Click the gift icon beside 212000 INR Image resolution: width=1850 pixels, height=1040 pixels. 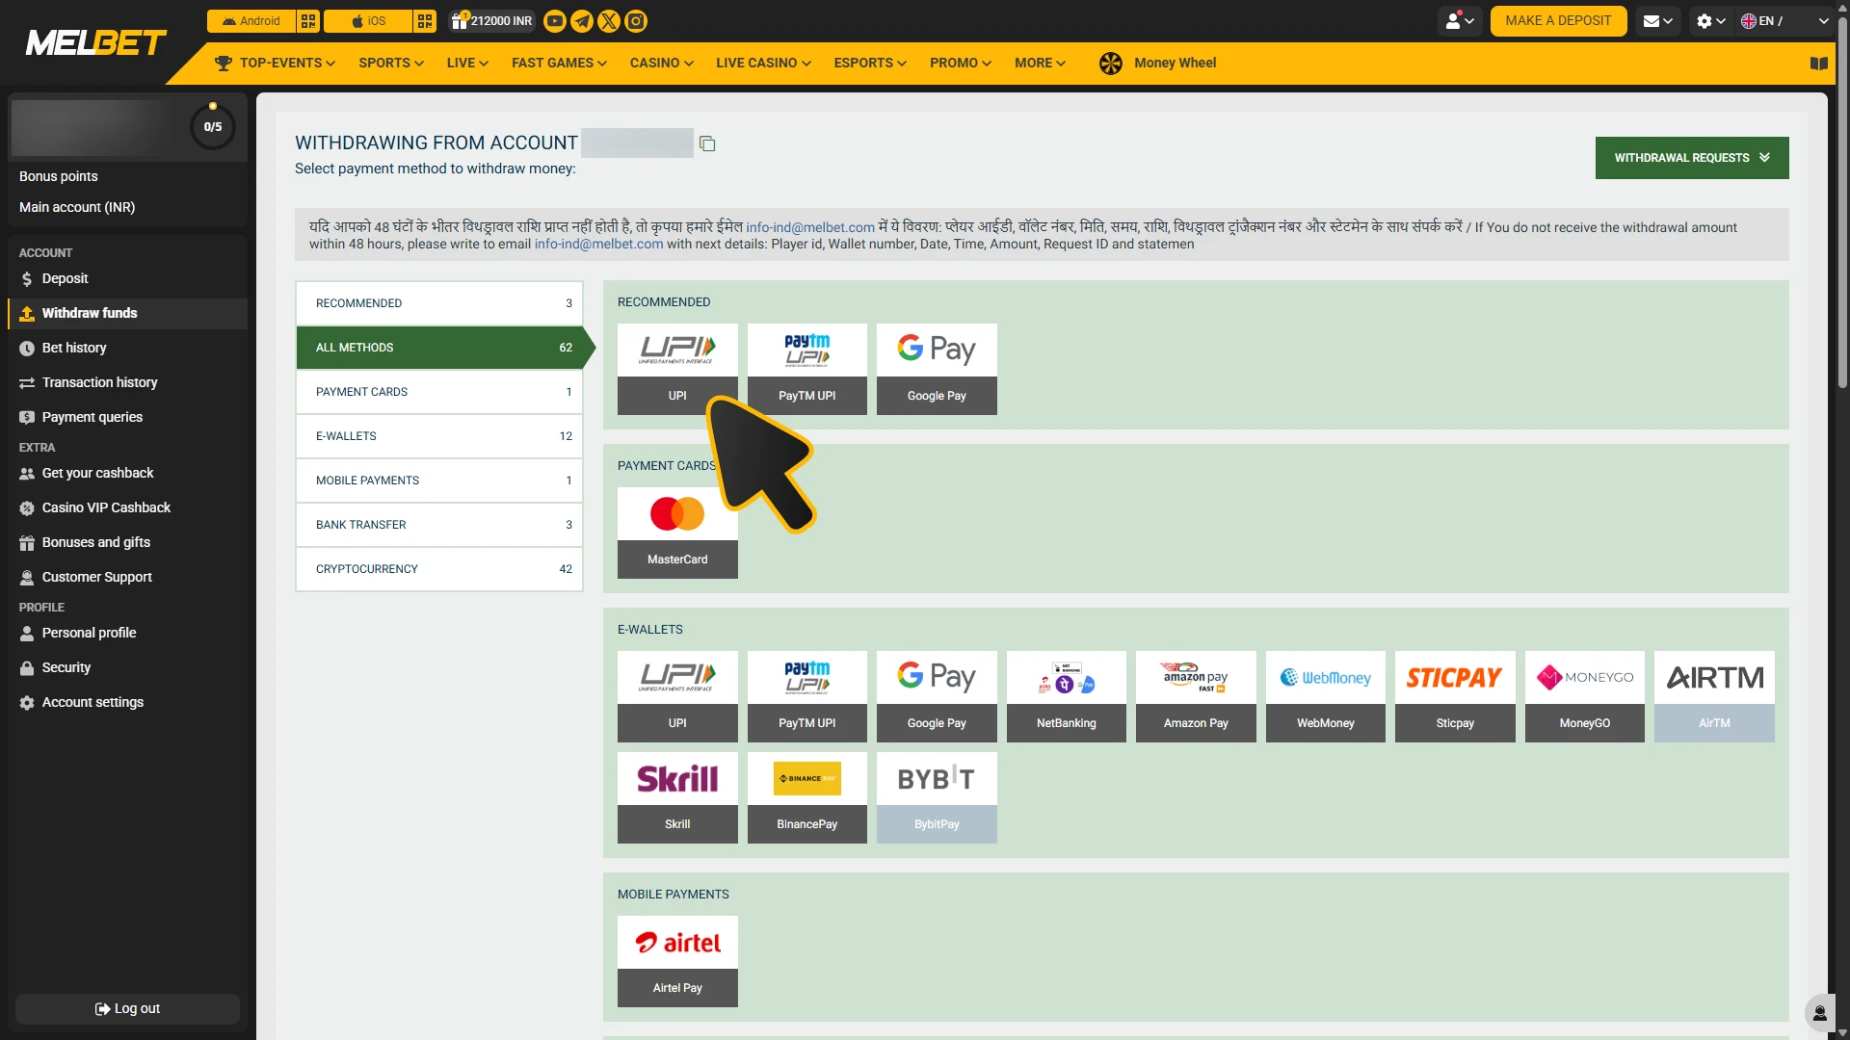click(x=460, y=21)
